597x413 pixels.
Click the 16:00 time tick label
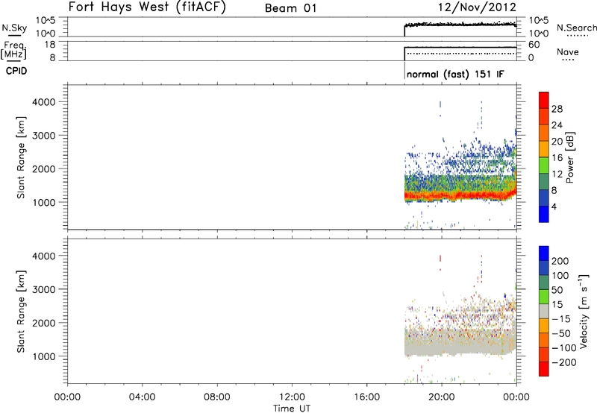tap(366, 397)
